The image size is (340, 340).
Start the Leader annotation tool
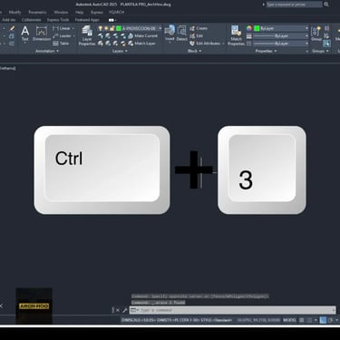click(62, 35)
